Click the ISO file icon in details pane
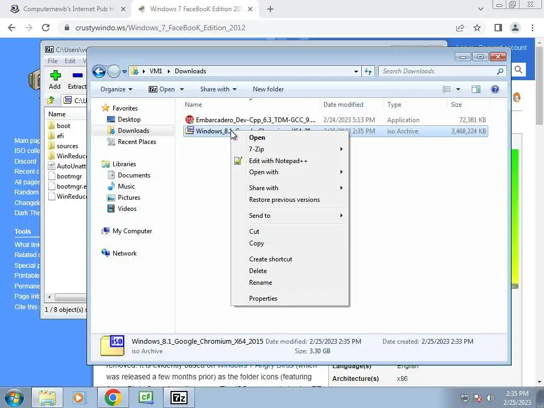Viewport: 544px width, 408px height. [x=113, y=345]
